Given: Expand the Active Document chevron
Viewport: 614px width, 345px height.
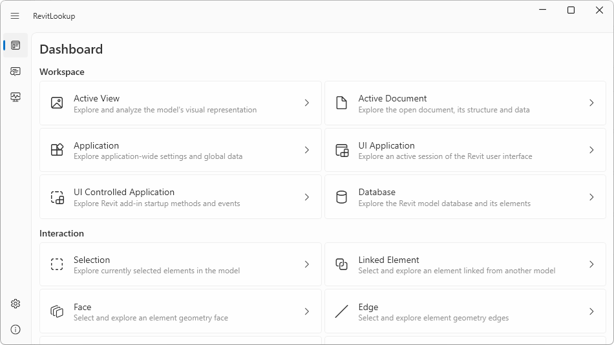Looking at the screenshot, I should pos(591,103).
